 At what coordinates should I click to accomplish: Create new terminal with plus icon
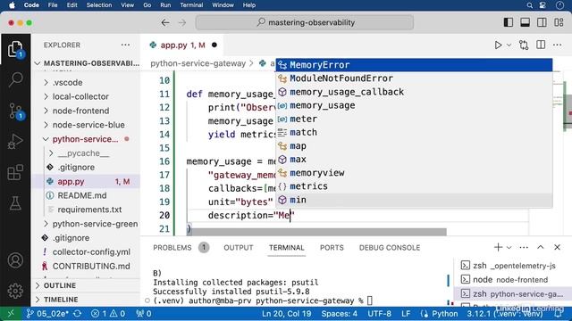tap(498, 248)
